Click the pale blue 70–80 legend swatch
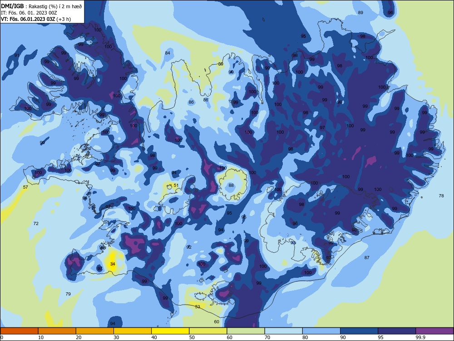 (x=283, y=331)
